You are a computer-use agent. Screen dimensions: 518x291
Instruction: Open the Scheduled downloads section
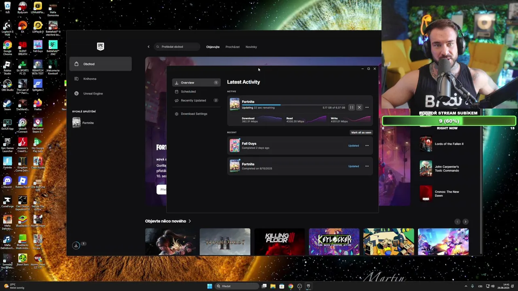[196, 91]
